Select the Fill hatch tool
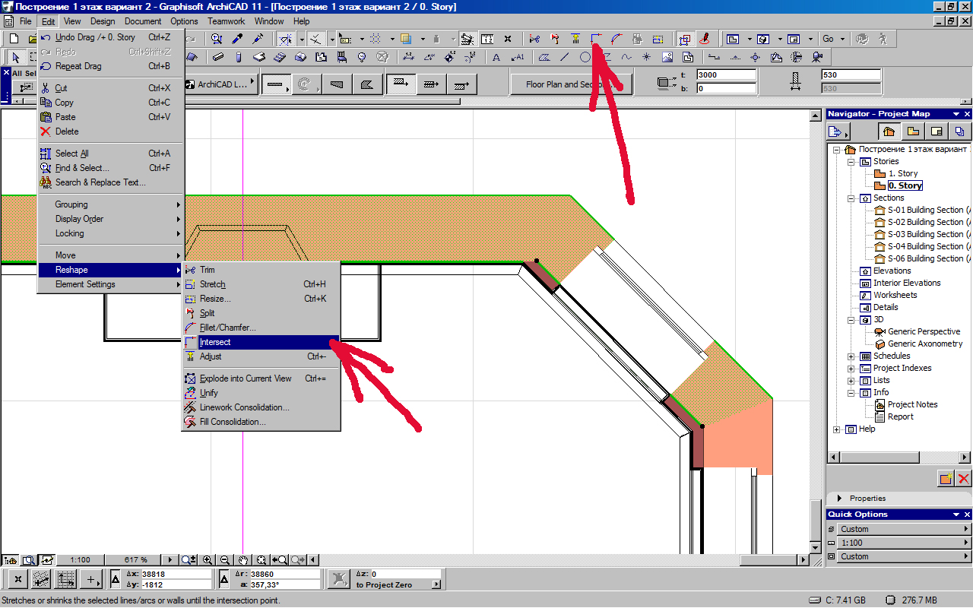This screenshot has height=608, width=973. pos(544,57)
